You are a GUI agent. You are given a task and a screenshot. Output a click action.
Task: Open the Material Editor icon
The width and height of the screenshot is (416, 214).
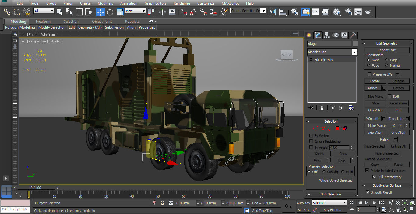[x=337, y=12]
